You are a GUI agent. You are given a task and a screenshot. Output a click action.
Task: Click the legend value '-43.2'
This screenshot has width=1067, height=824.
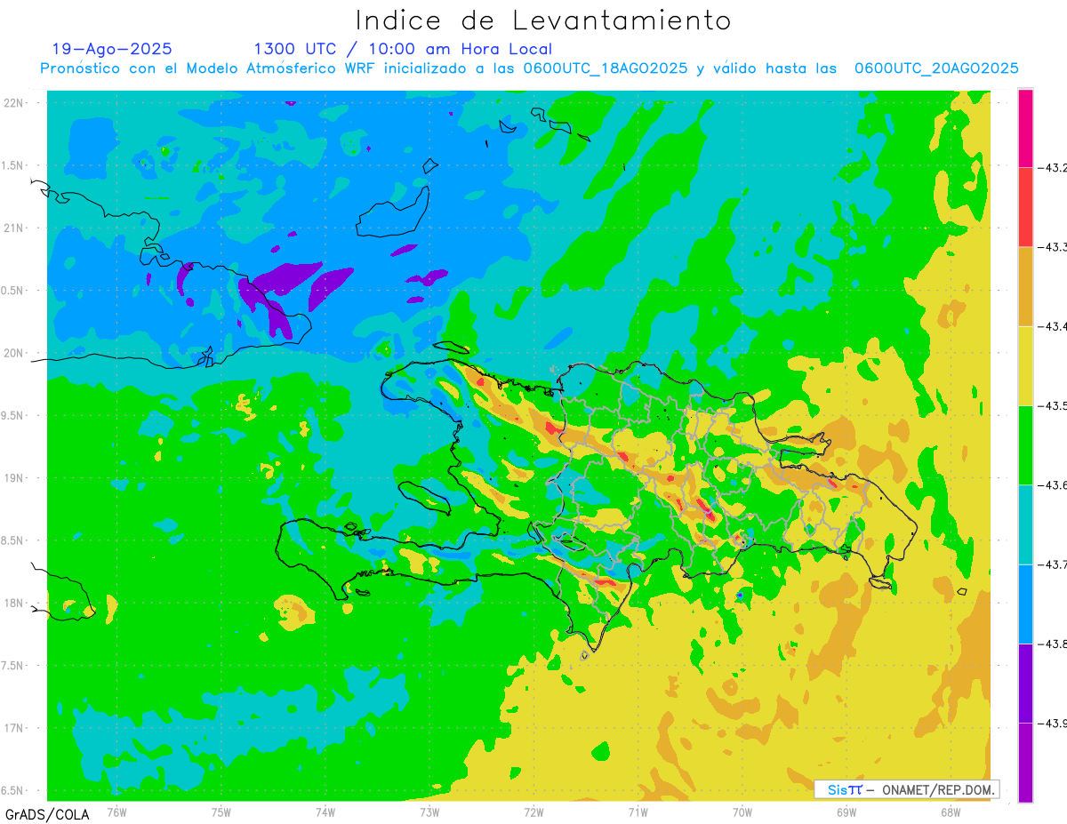(1053, 167)
